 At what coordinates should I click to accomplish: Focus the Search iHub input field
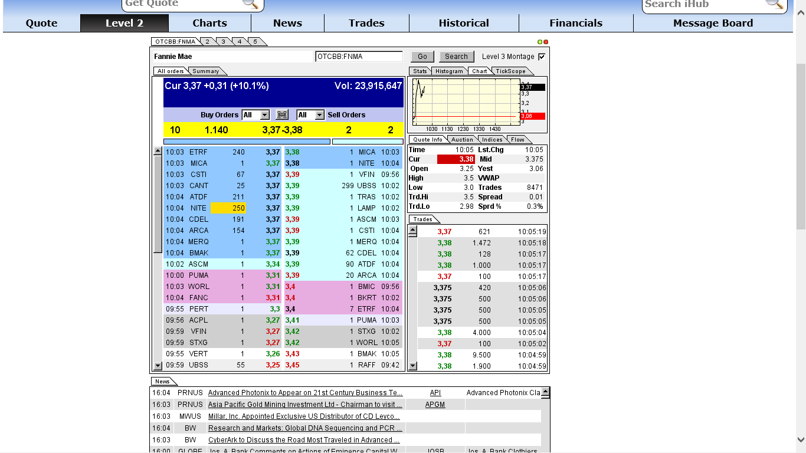(x=704, y=4)
